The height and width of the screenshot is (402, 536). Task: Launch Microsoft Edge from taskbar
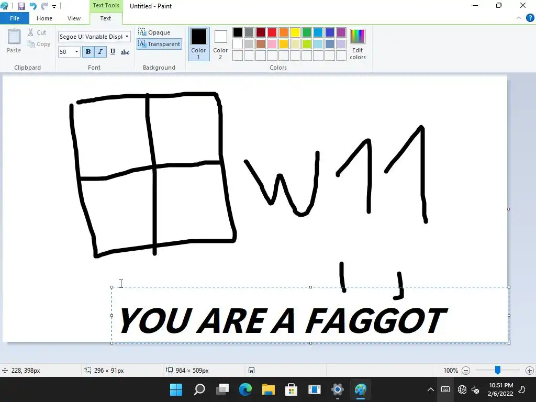[245, 389]
